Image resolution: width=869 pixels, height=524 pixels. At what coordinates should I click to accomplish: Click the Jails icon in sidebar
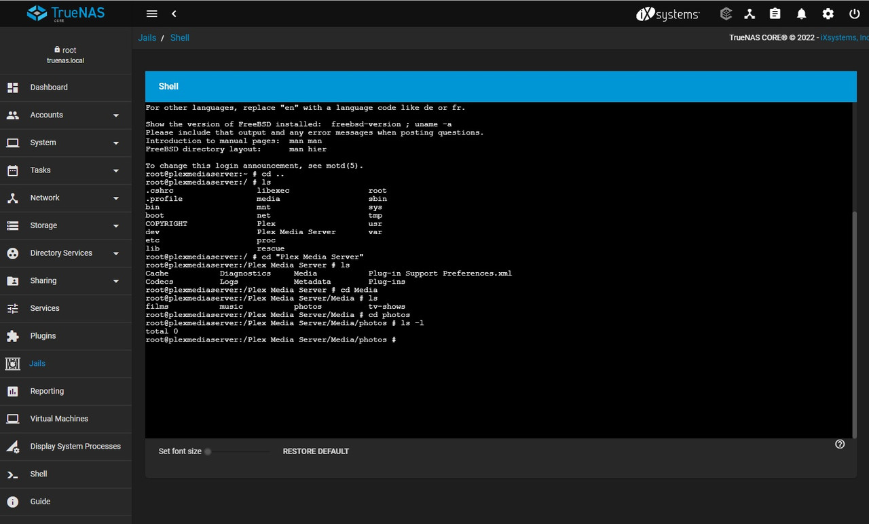[13, 364]
